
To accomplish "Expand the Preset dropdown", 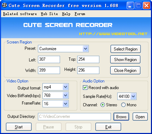I will pyautogui.click(x=86, y=49).
